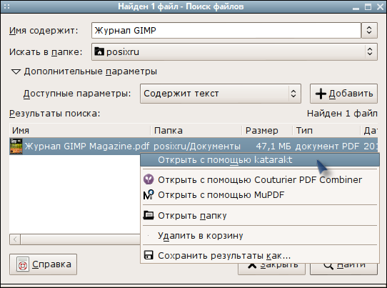Screen dimensions: 387x288
Task: Collapse Дополнительные параметры disclosure triangle
Action: pos(16,72)
